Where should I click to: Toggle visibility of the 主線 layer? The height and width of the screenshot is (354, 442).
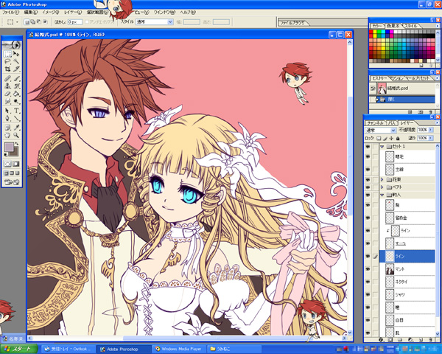(x=368, y=170)
